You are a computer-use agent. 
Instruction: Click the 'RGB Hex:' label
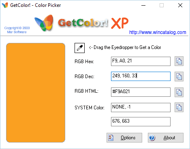click(x=84, y=62)
